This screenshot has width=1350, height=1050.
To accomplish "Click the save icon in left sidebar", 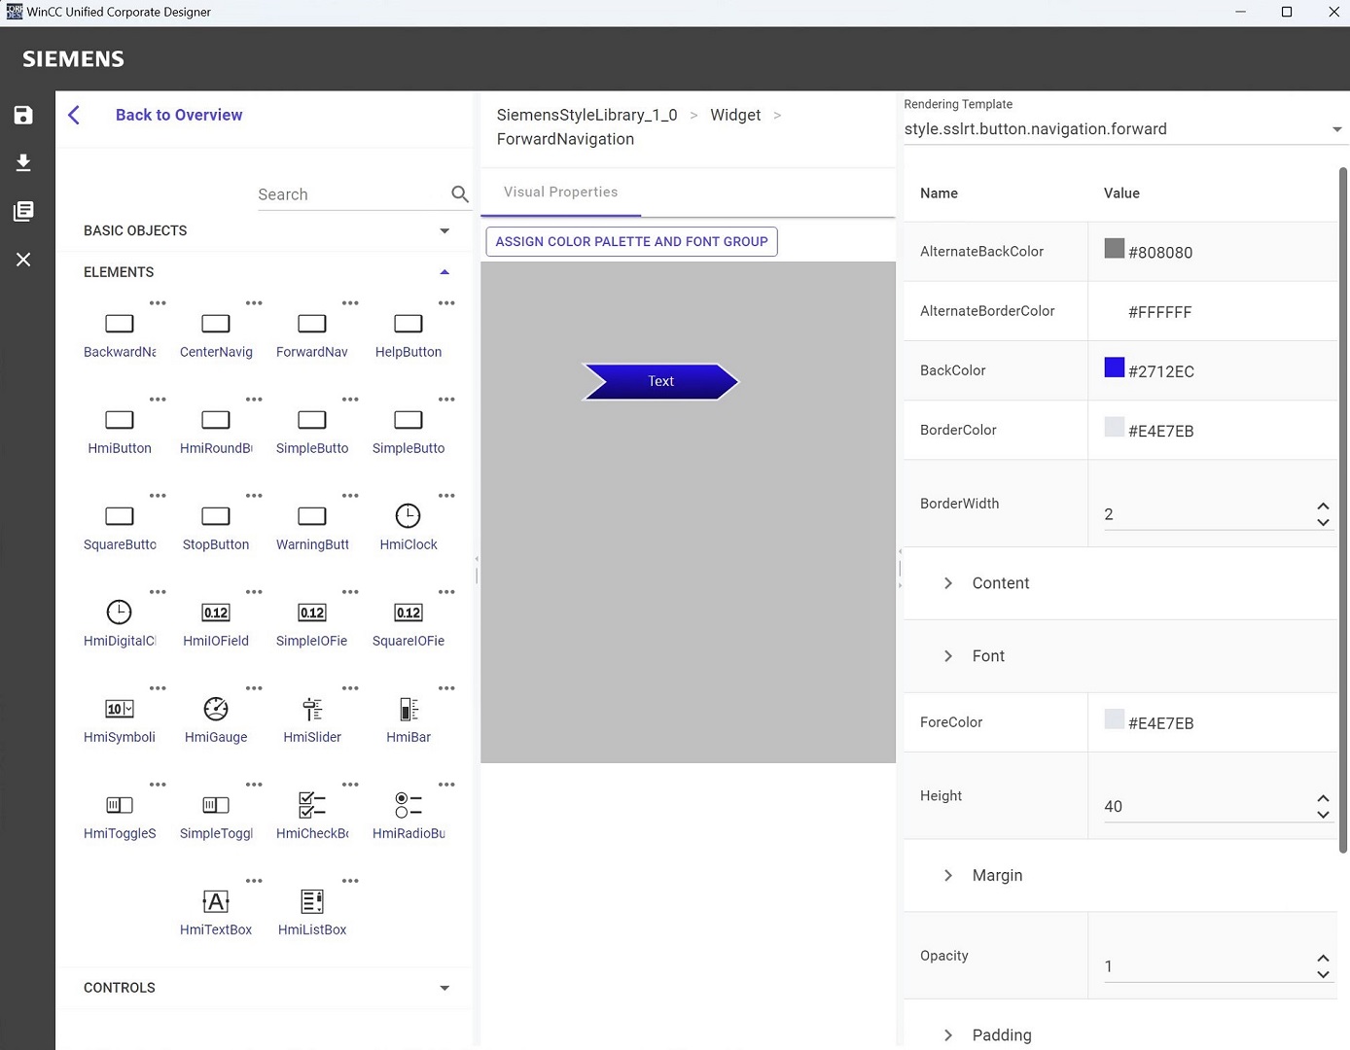I will [23, 115].
